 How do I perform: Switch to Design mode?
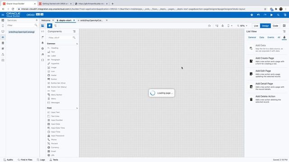[265, 26]
